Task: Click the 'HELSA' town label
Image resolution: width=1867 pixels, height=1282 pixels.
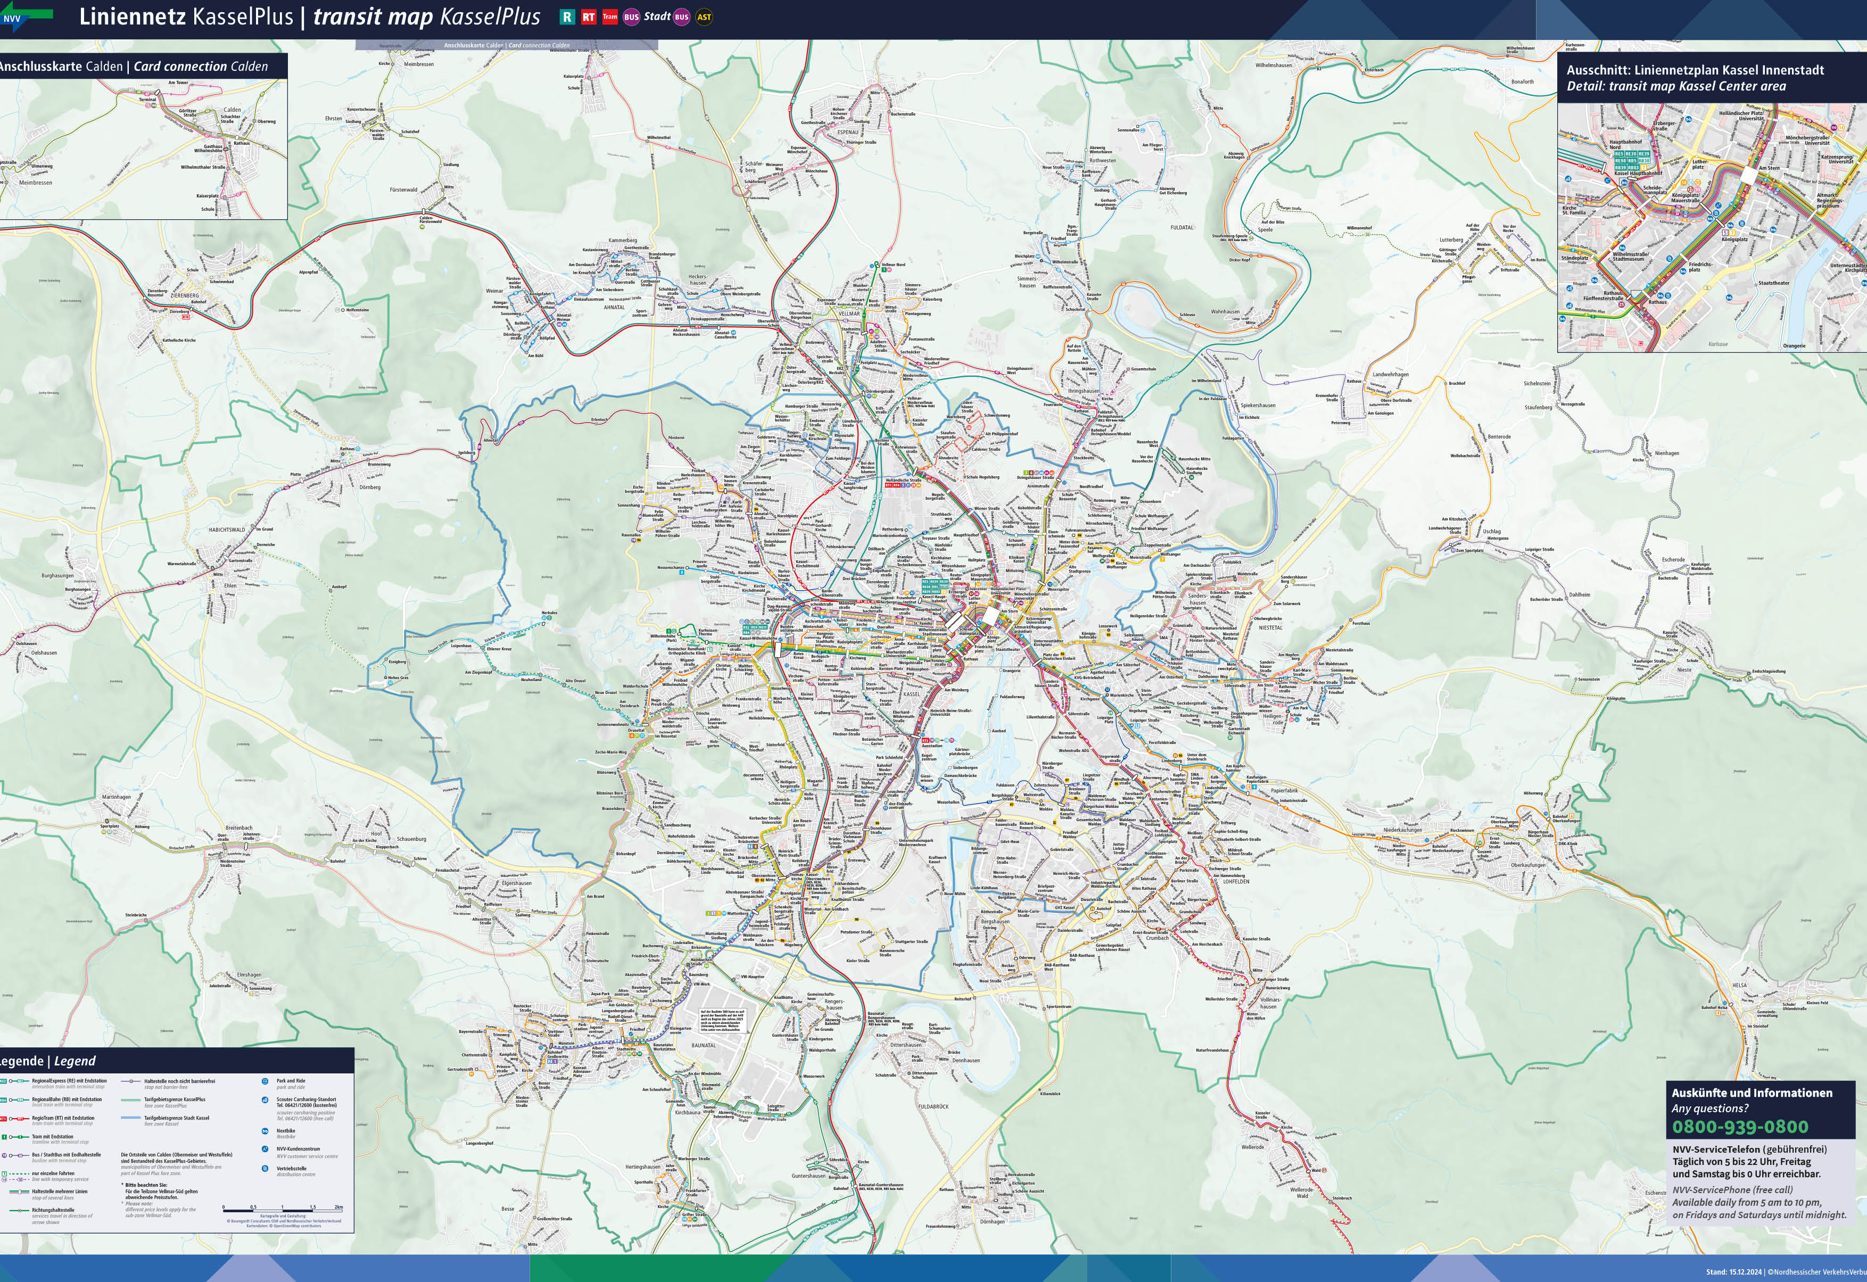Action: 1739,985
